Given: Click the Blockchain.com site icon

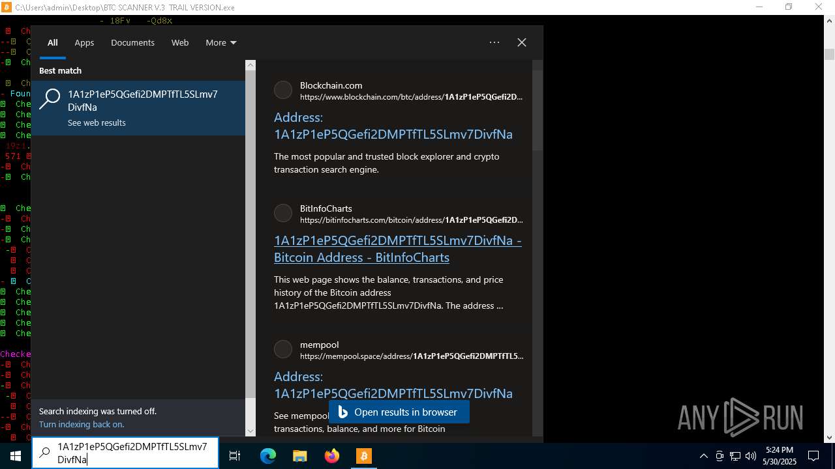Looking at the screenshot, I should tap(283, 91).
